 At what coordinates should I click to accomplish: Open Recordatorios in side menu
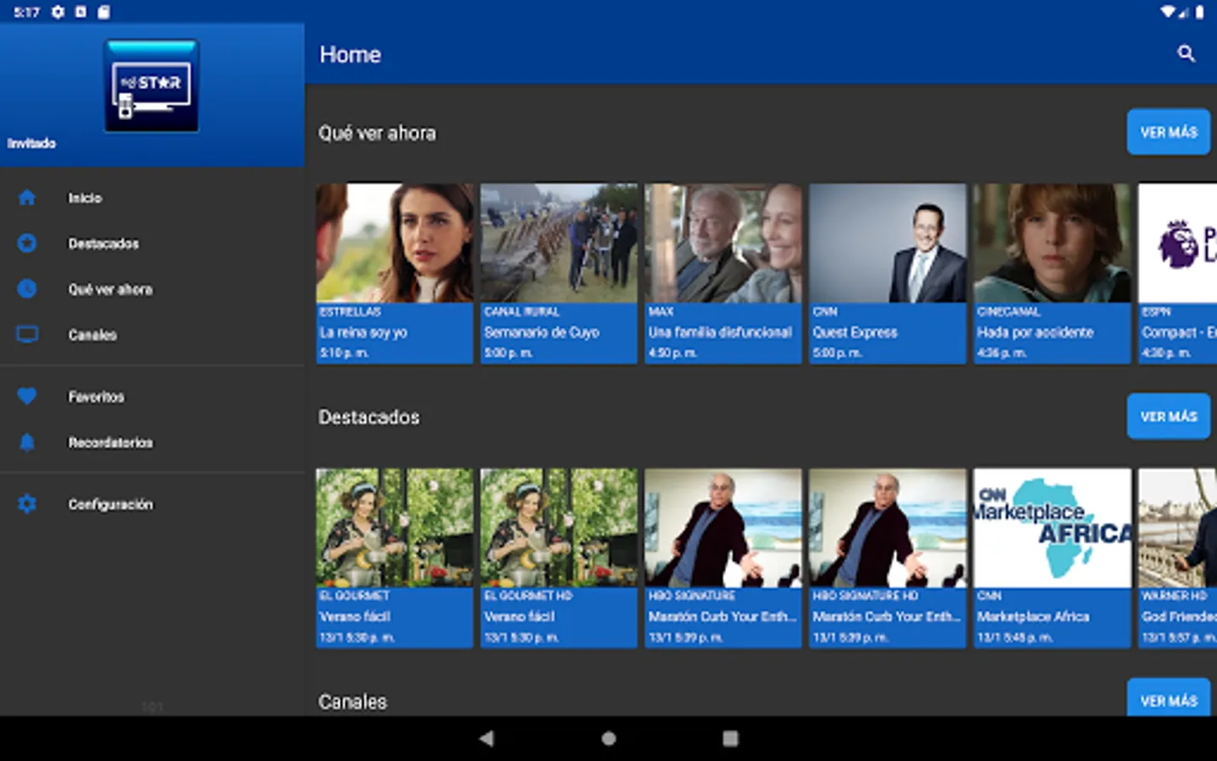152,442
